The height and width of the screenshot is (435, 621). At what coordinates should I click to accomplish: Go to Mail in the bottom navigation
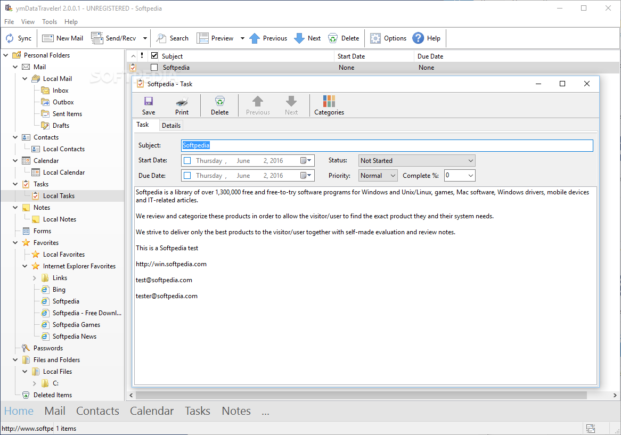tap(55, 411)
